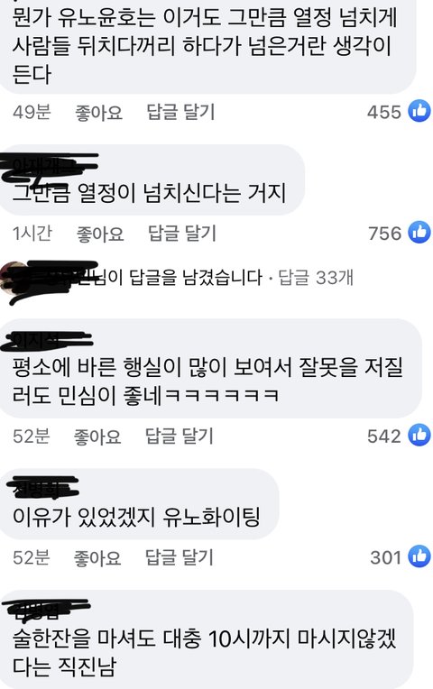
Task: View the 301 reactions count
Action: 385,557
